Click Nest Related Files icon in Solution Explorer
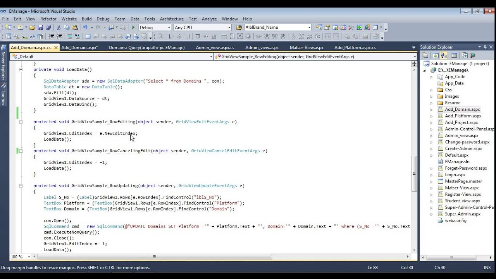Image resolution: width=496 pixels, height=279 pixels. [x=444, y=55]
